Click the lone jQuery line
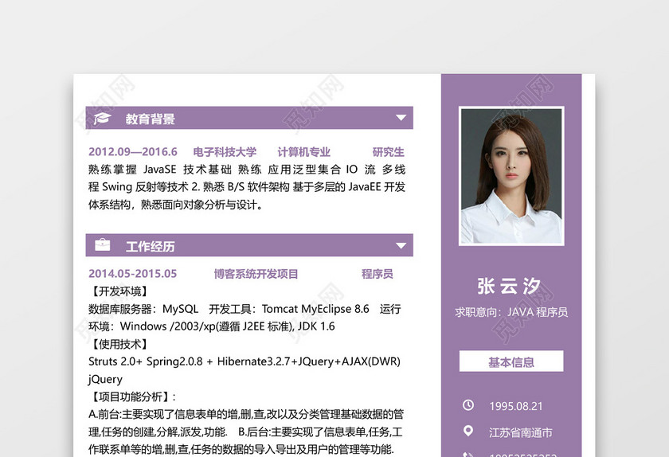The height and width of the screenshot is (457, 669). 105,379
